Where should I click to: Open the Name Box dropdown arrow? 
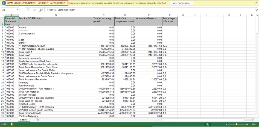click(x=17, y=10)
